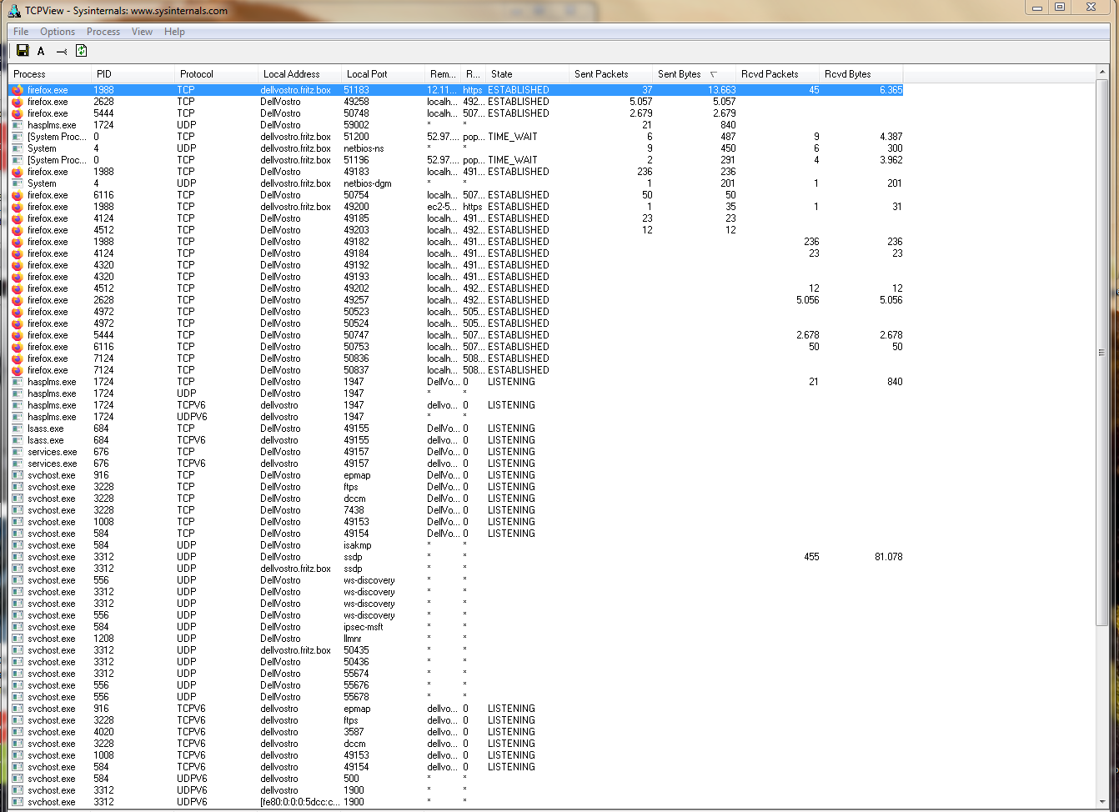
Task: Click Firefox icon on local port 49258 row
Action: (x=18, y=102)
